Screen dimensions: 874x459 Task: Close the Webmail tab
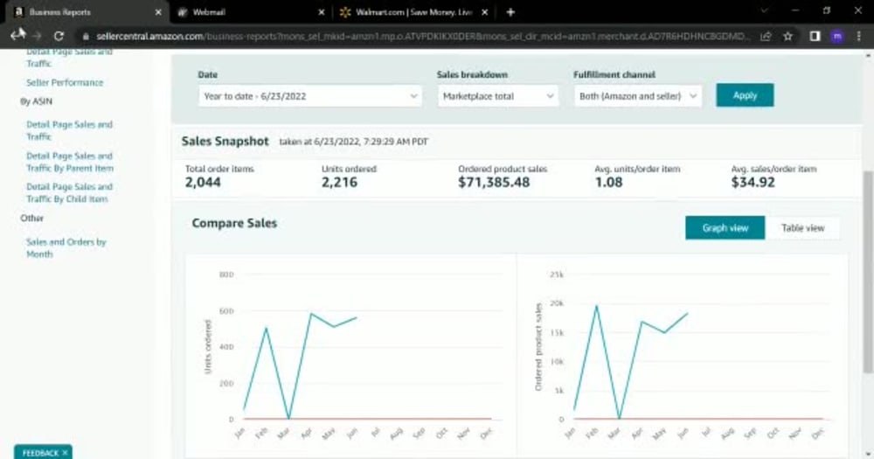coord(321,11)
